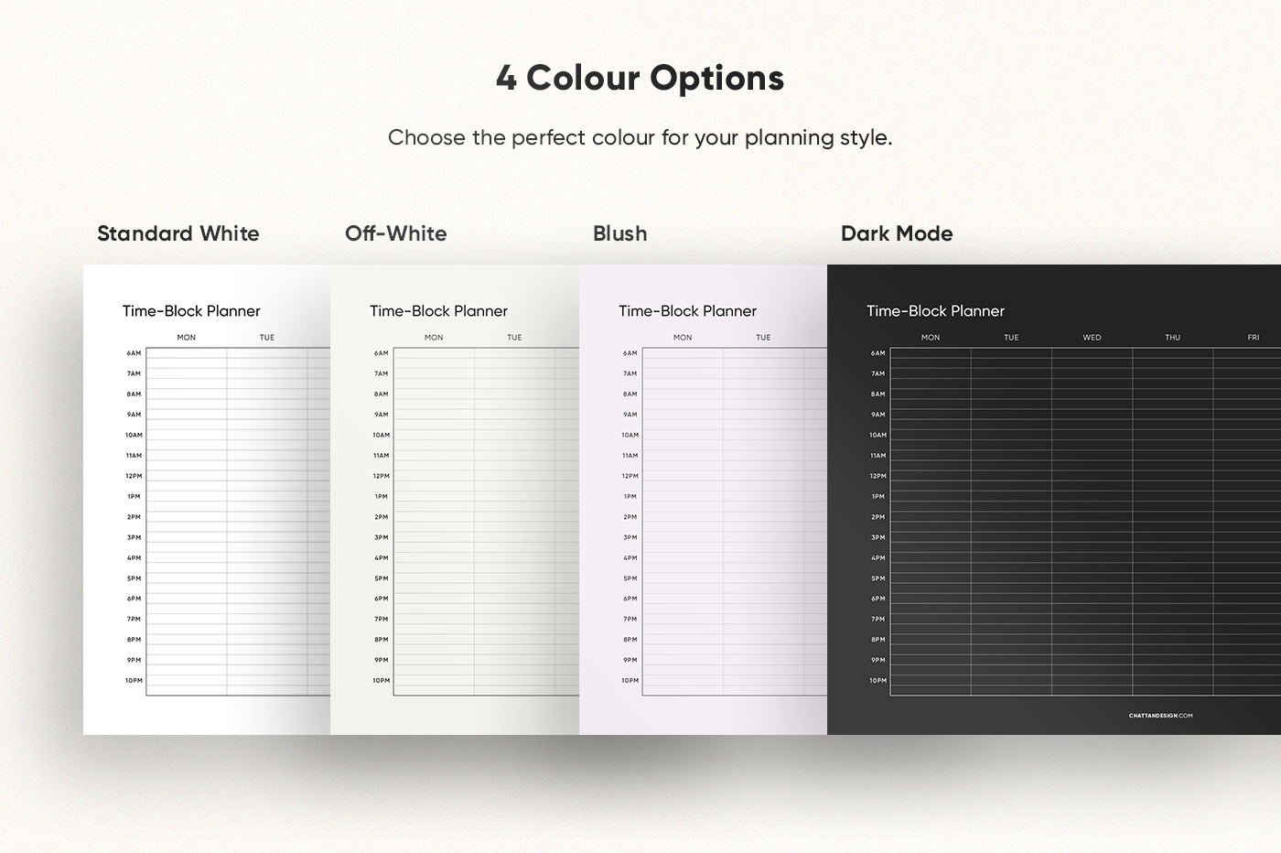Click the 12PM label in Dark Mode planner
Viewport: 1281px width, 853px height.
tap(877, 476)
